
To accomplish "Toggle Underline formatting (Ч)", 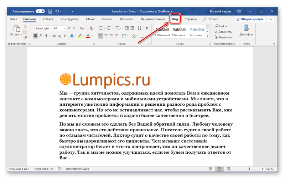I will [46, 36].
